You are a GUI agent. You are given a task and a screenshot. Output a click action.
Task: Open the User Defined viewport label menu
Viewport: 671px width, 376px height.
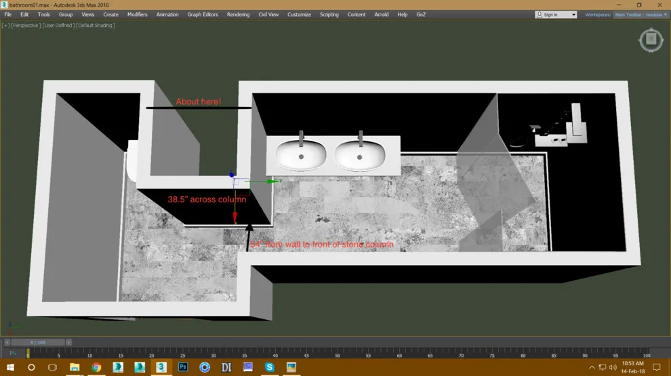(58, 25)
